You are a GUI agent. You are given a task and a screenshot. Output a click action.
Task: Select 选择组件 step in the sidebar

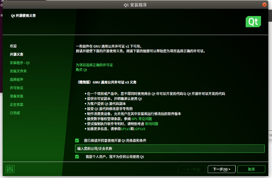16,80
